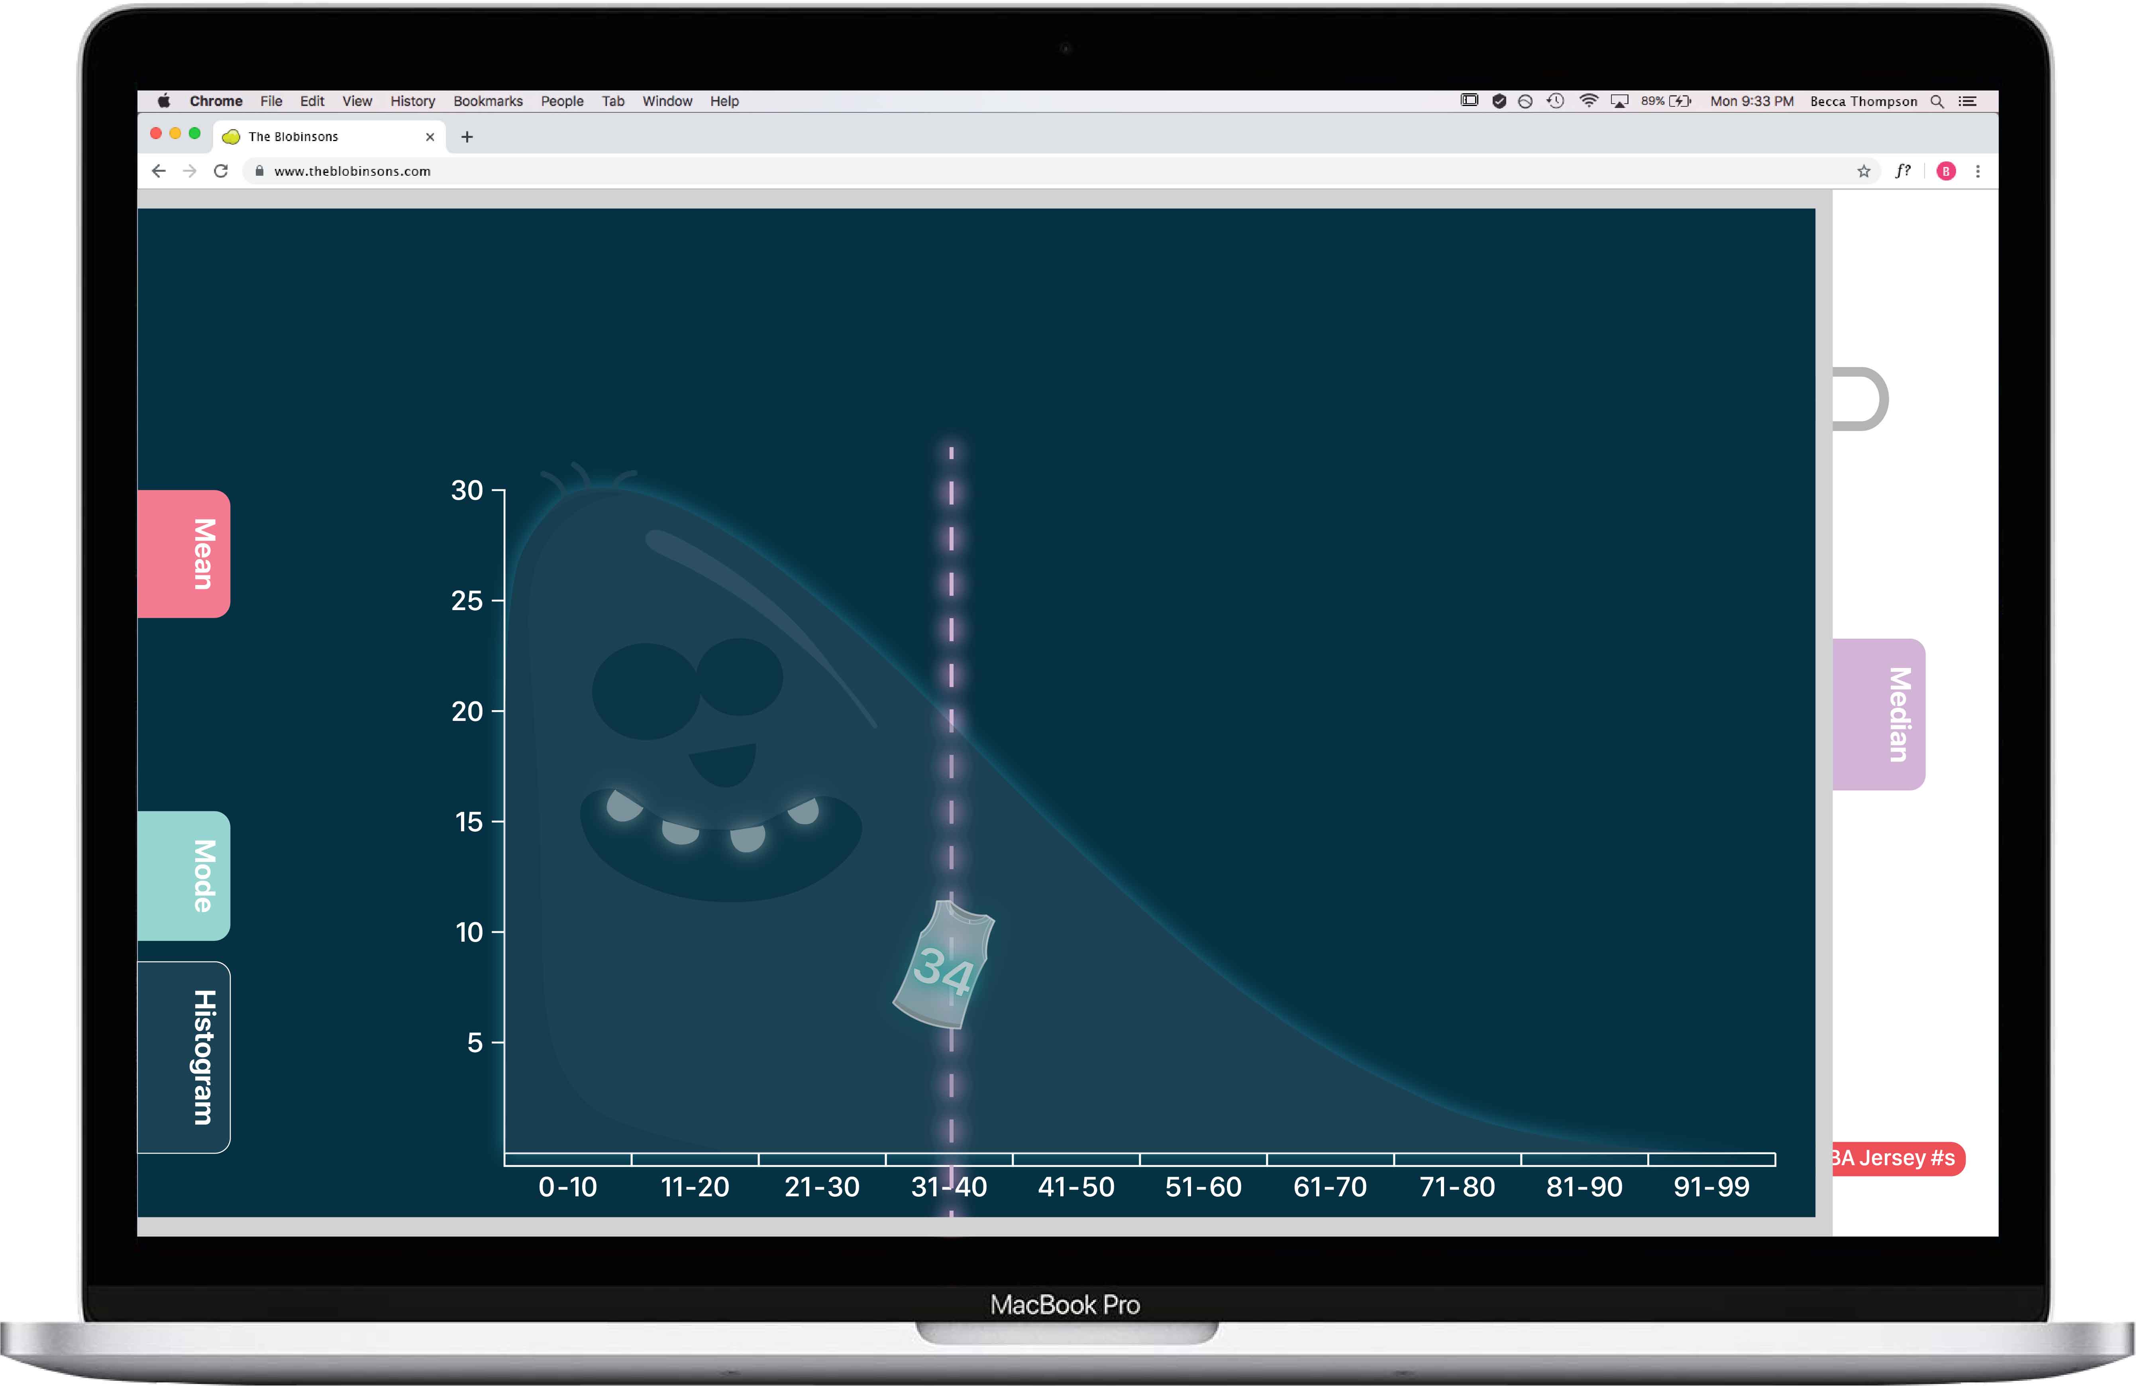
Task: Open the Apple menu
Action: click(x=163, y=100)
